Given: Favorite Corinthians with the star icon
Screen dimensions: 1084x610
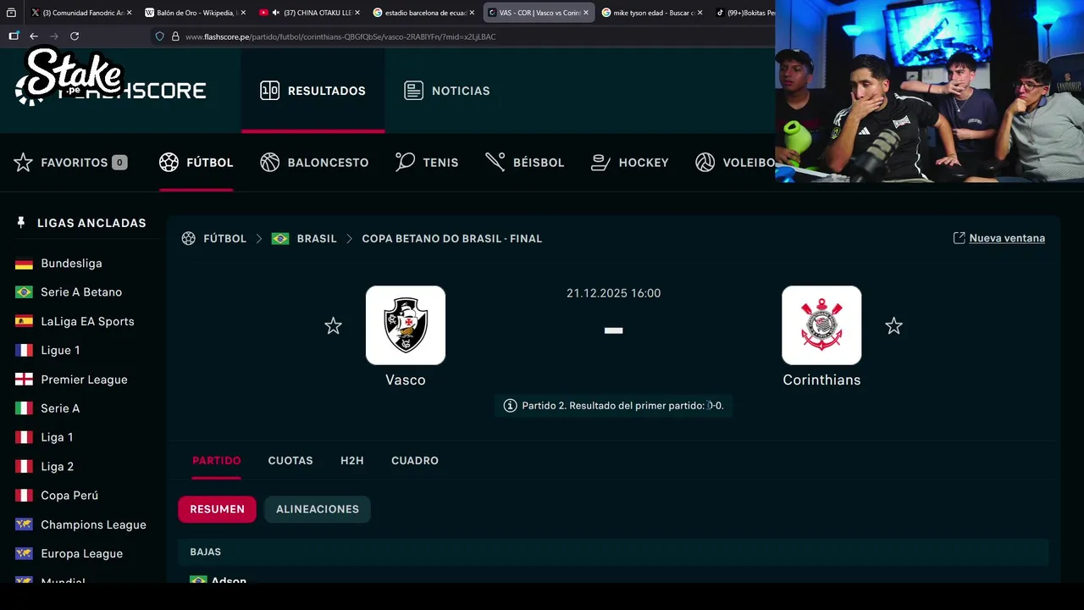Looking at the screenshot, I should [893, 326].
